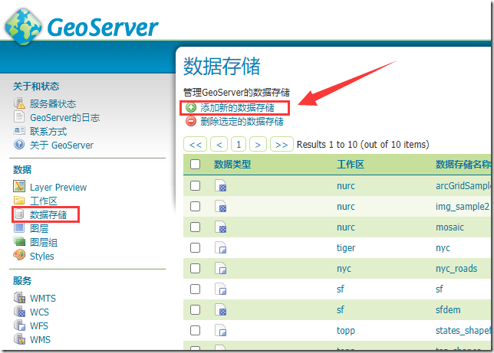
Task: Click the 联系方式 contact card icon
Action: (19, 131)
